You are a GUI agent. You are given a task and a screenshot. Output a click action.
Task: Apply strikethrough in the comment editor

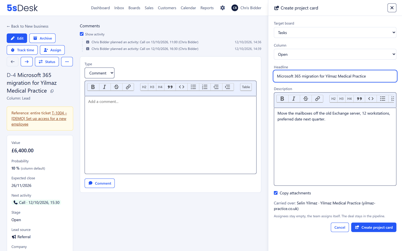(116, 87)
